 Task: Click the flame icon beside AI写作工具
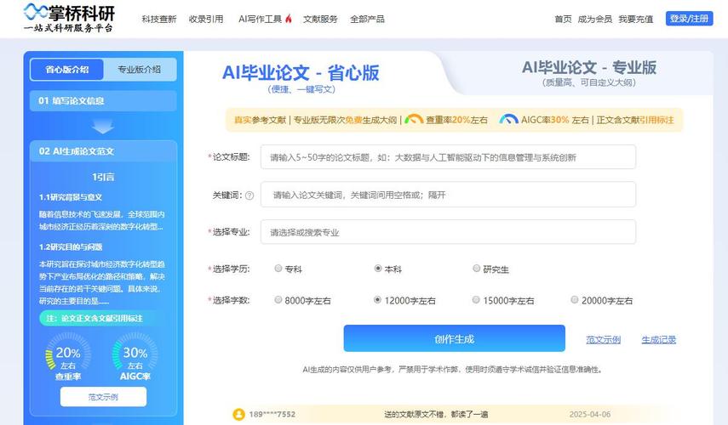[x=289, y=19]
